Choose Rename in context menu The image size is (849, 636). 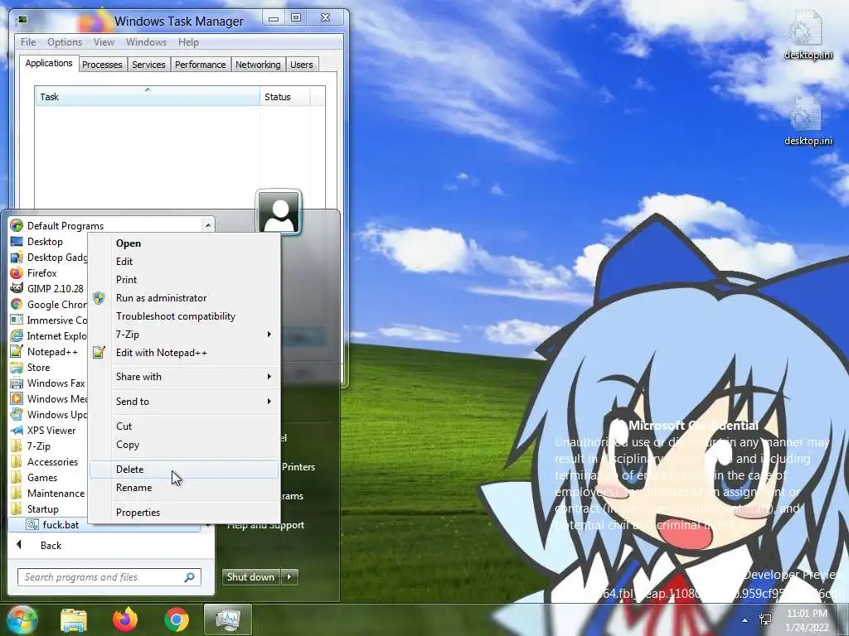coord(184,488)
